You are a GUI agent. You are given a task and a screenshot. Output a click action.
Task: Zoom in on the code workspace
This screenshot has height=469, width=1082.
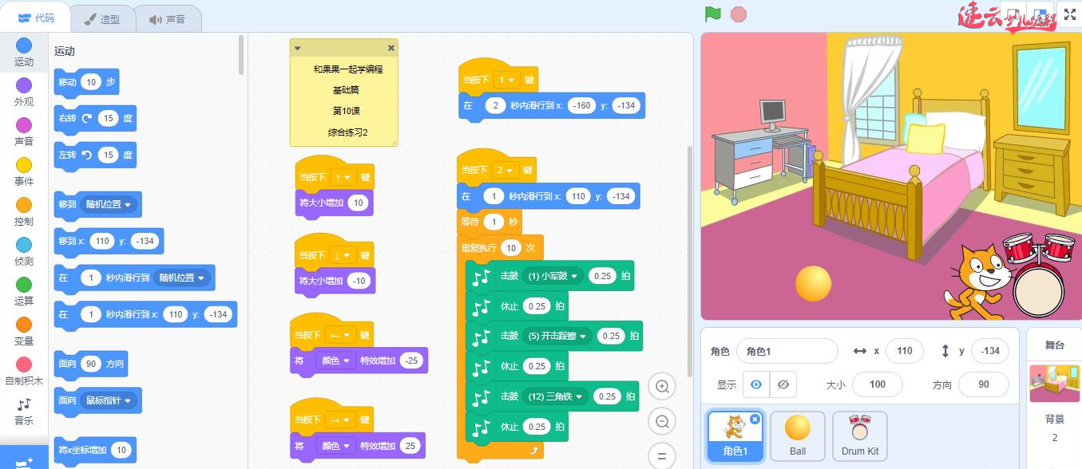(661, 387)
